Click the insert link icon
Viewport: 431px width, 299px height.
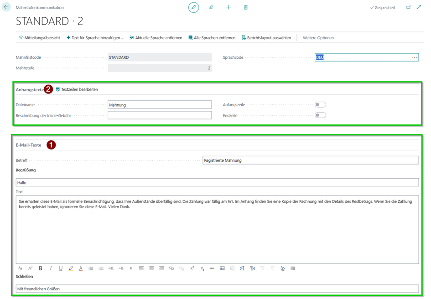pos(171,268)
